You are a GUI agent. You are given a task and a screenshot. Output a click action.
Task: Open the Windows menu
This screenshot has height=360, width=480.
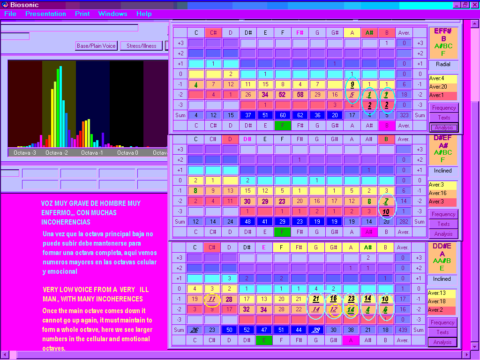click(112, 14)
